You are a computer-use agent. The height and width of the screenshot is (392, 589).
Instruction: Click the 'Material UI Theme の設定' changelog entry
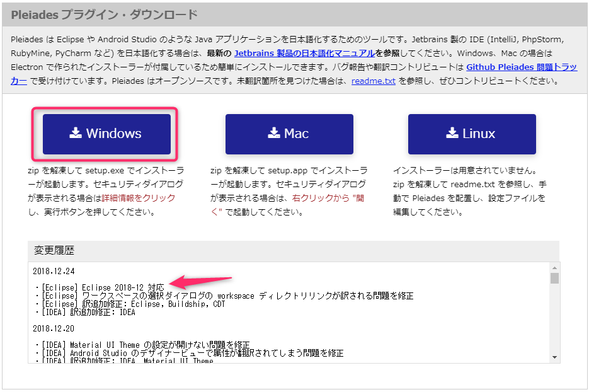click(x=142, y=345)
